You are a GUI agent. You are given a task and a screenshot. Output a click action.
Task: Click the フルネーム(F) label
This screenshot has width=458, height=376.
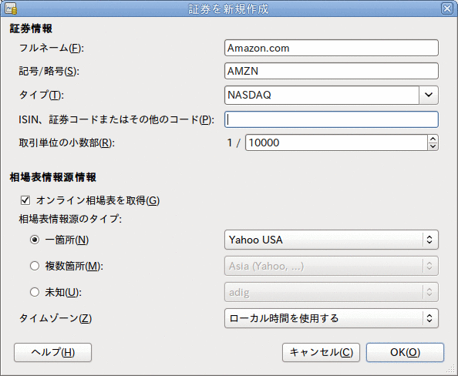[x=52, y=49]
